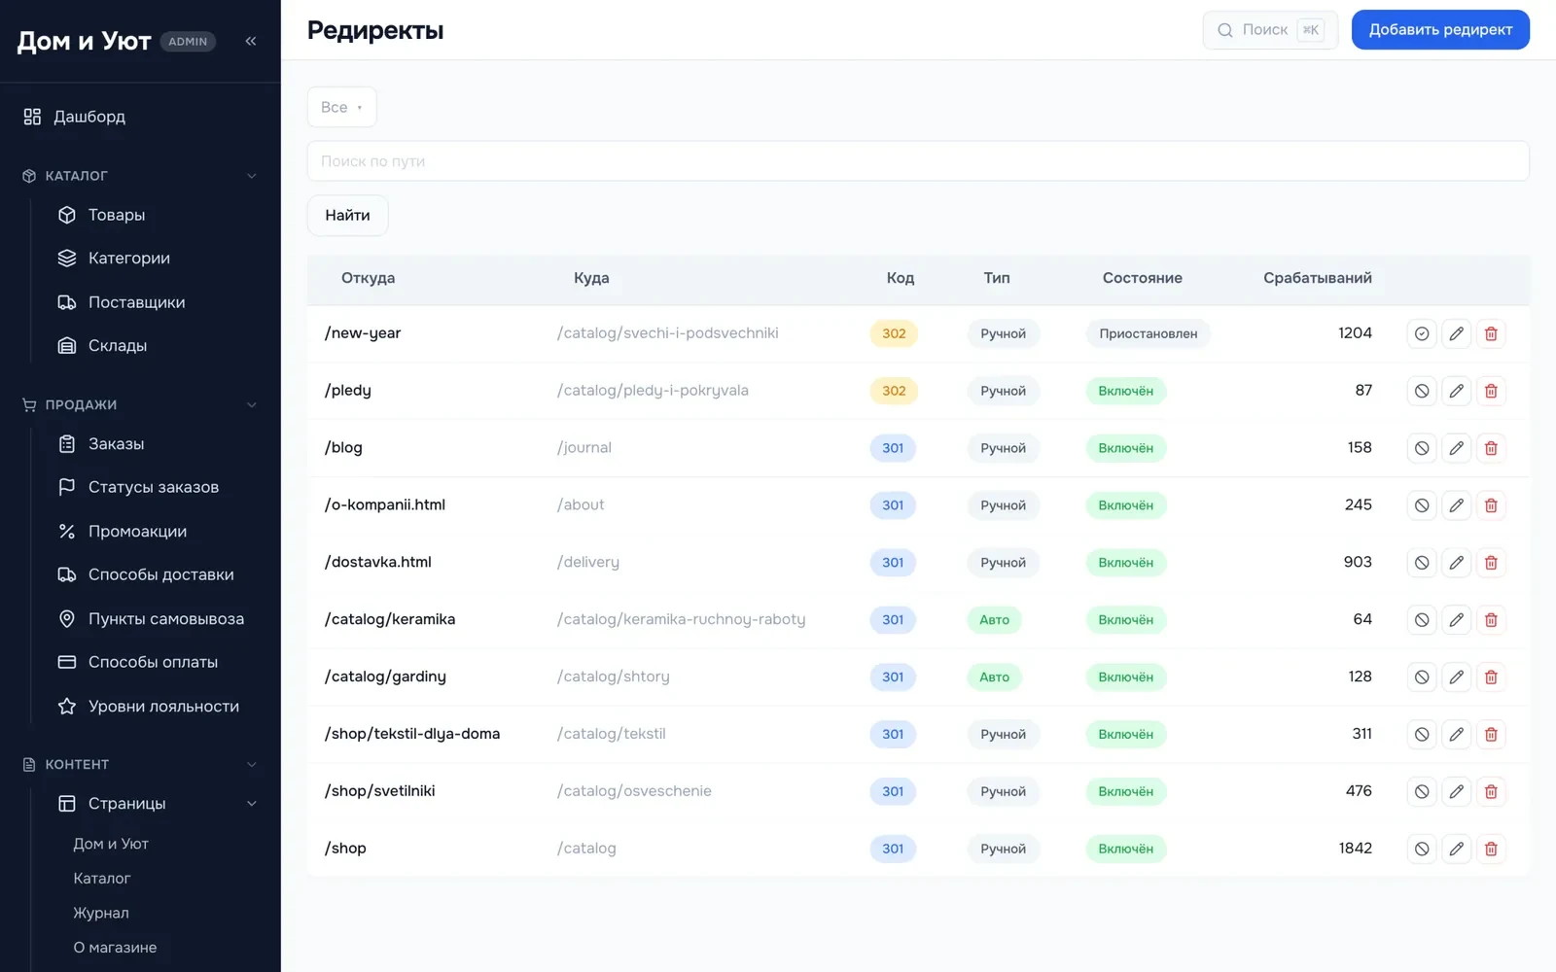Edit the /pledy redirect with pencil icon

click(1456, 391)
